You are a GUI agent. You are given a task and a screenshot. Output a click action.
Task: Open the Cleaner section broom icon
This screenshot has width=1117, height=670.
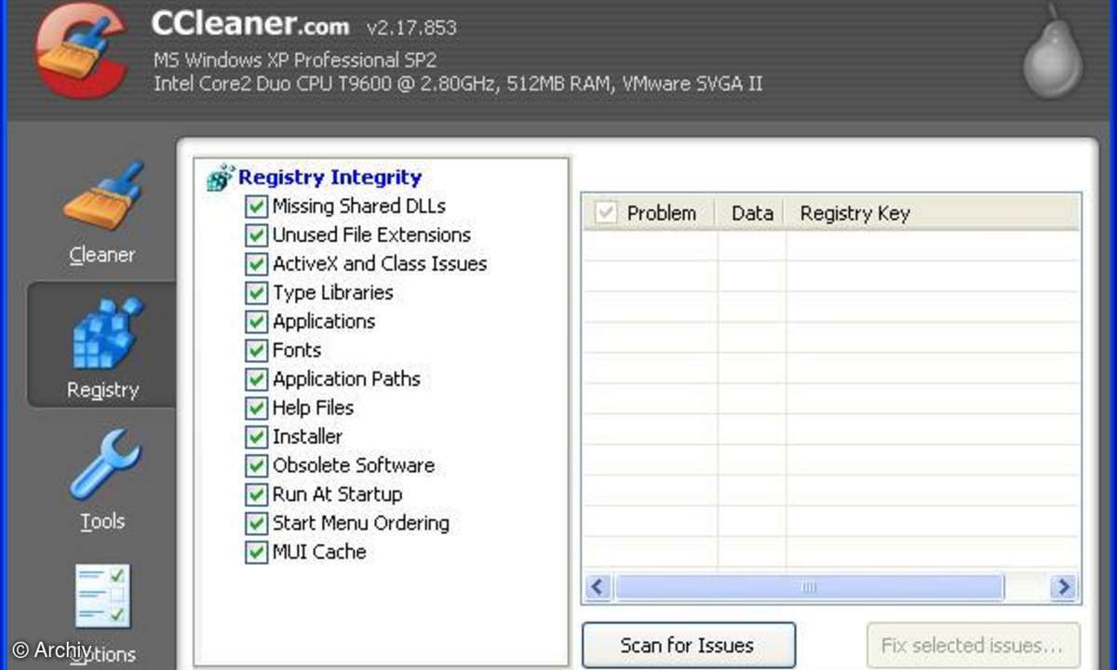pos(102,198)
